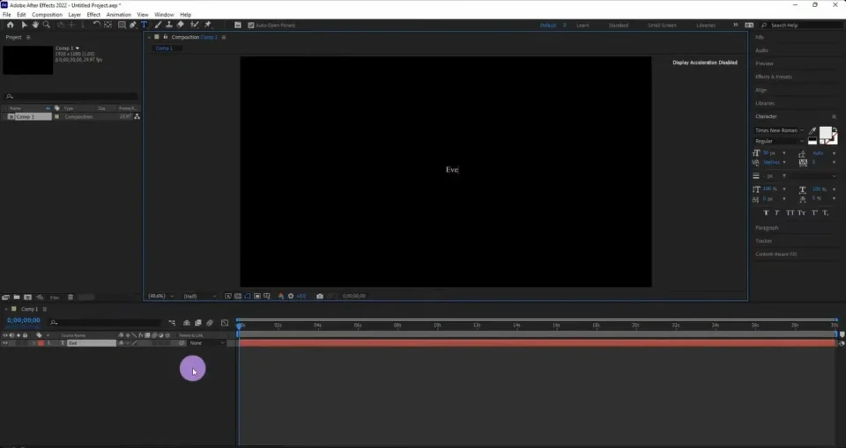Viewport: 846px width, 448px height.
Task: Click the Home icon in toolbar
Action: point(10,25)
